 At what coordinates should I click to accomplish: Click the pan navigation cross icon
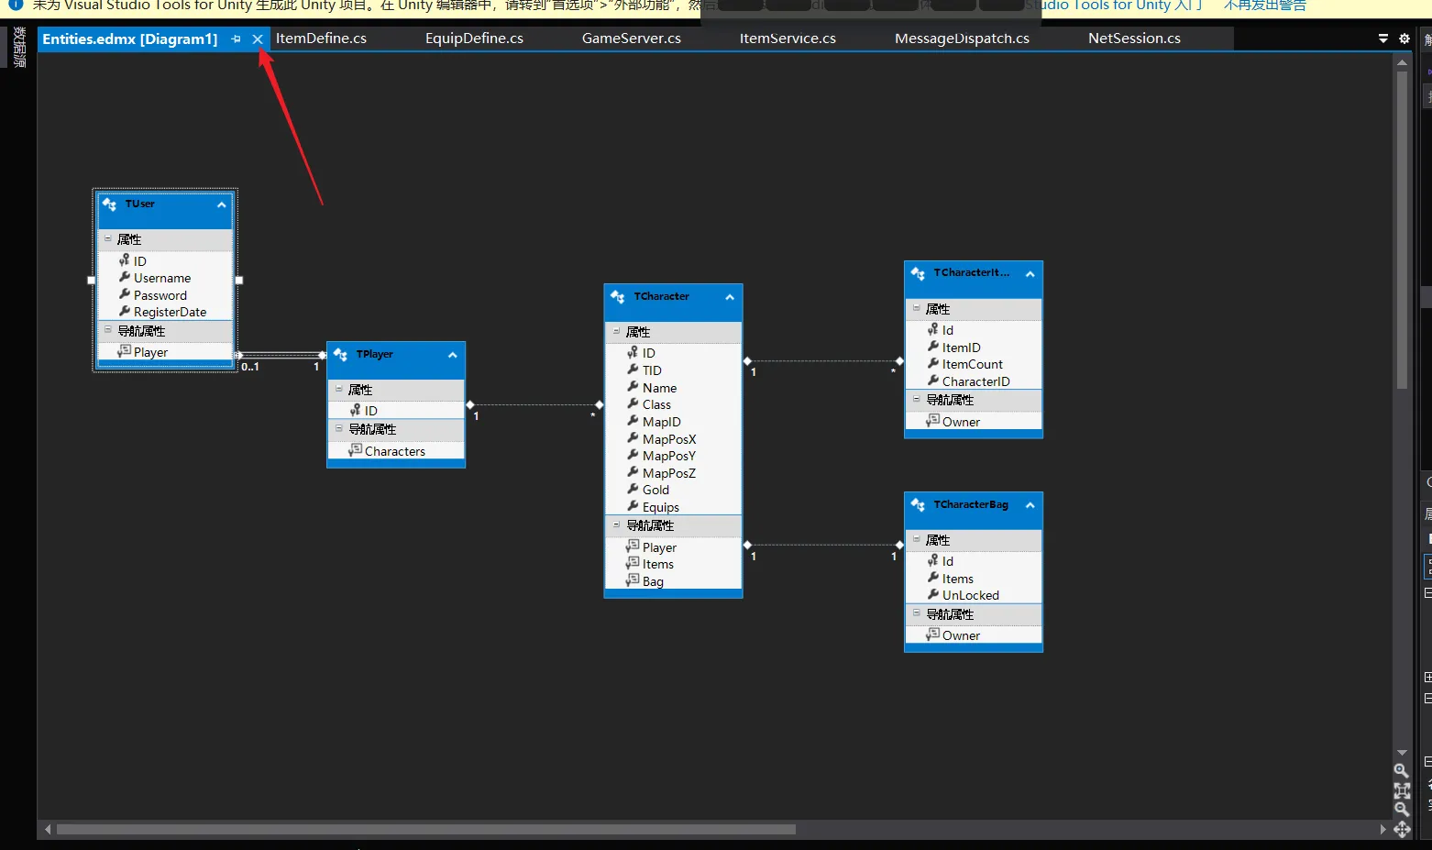1402,830
